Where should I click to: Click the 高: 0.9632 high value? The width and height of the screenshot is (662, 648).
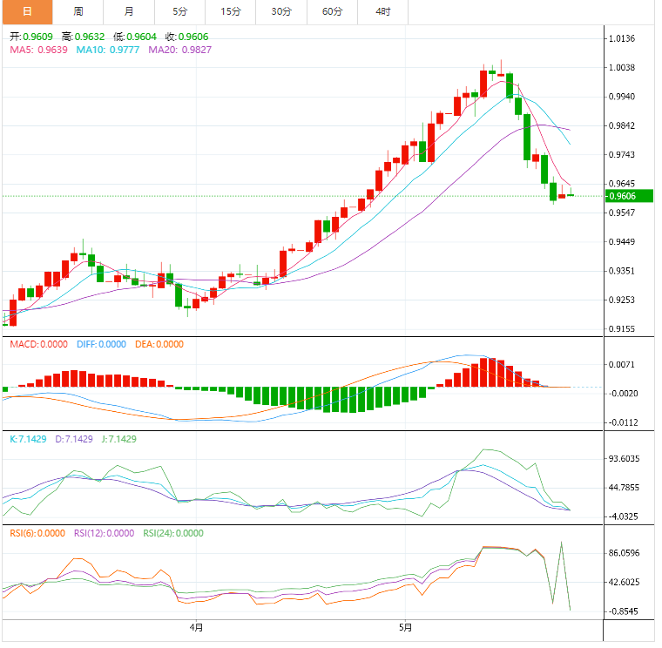(83, 37)
